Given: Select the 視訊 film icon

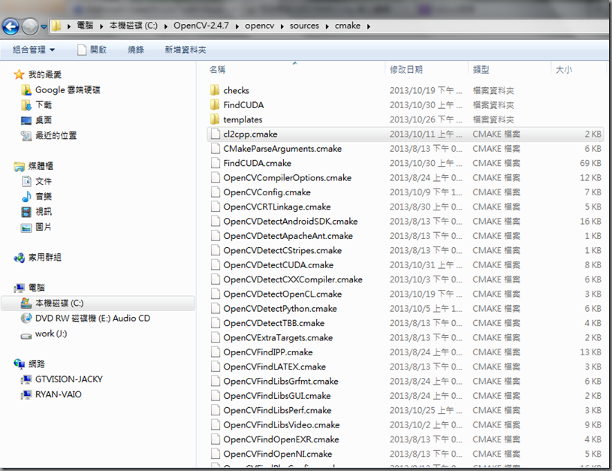Looking at the screenshot, I should pyautogui.click(x=26, y=212).
